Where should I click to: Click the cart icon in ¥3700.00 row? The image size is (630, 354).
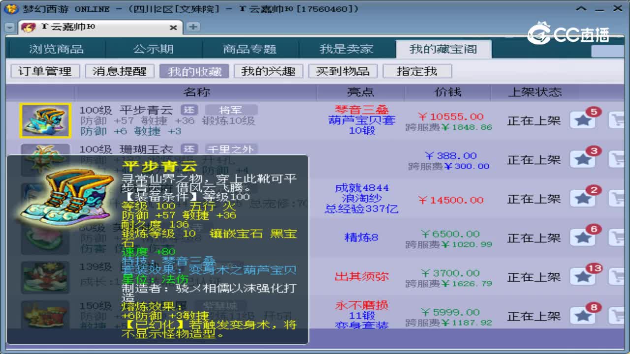tap(617, 277)
